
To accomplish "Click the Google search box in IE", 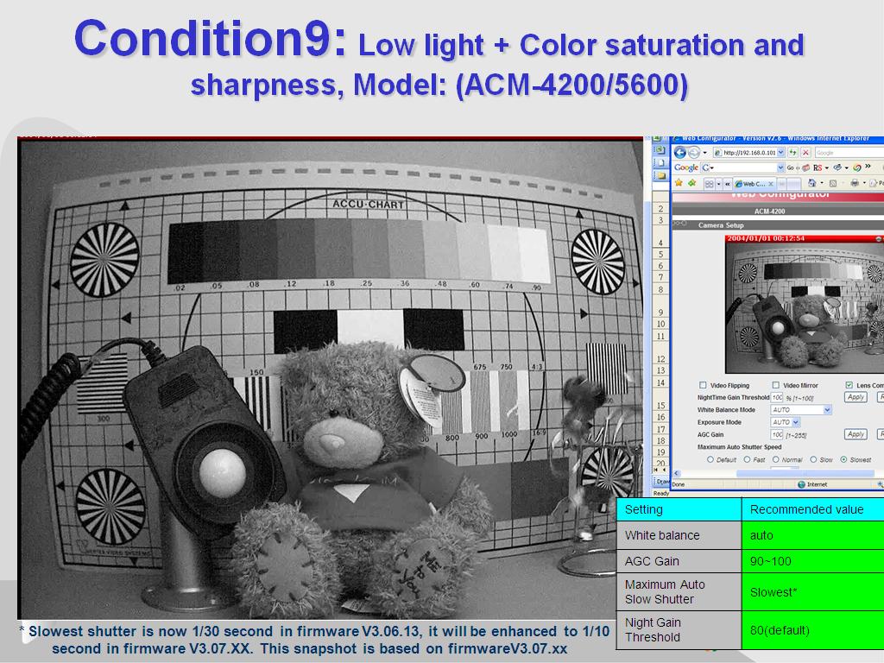I will click(x=849, y=153).
